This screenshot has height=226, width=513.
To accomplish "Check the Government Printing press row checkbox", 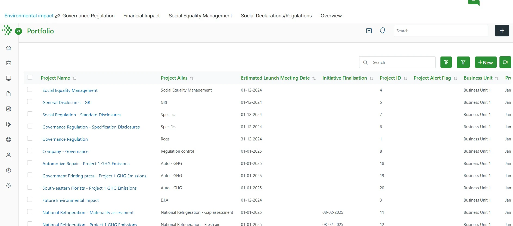I will pos(30,175).
